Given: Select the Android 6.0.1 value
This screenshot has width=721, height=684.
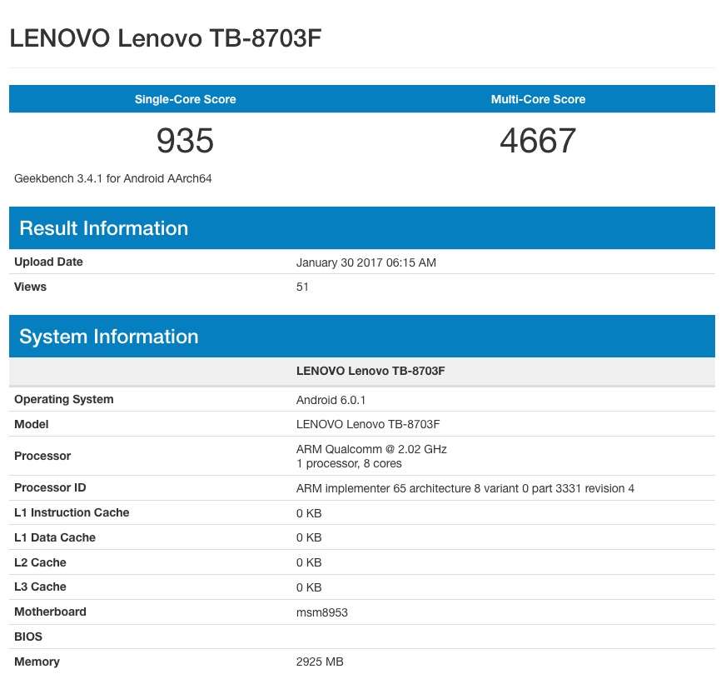Looking at the screenshot, I should 331,400.
